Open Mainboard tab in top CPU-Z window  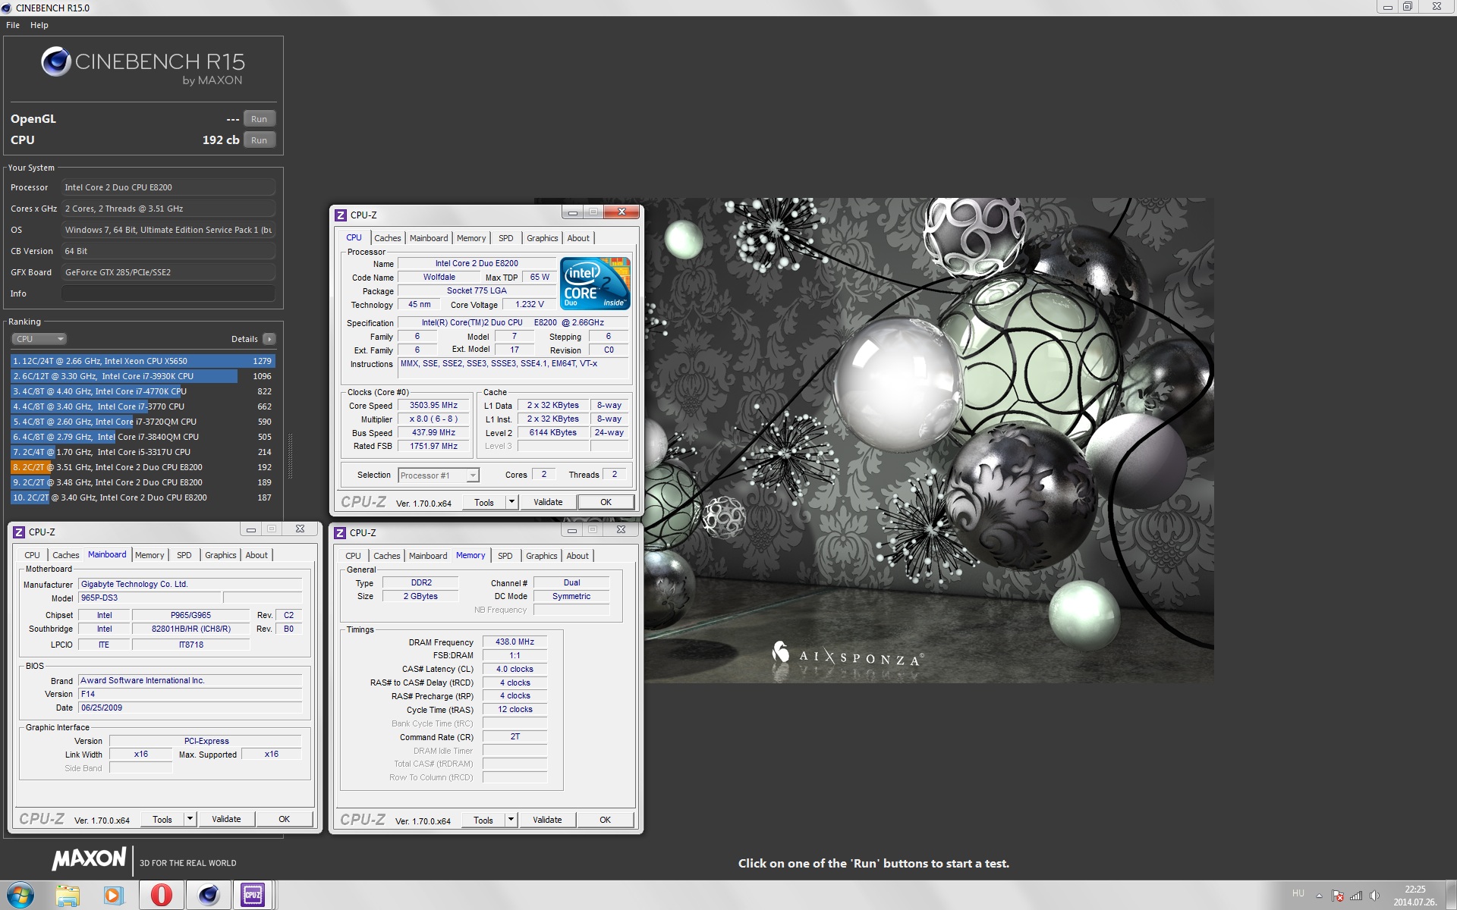[x=429, y=238]
